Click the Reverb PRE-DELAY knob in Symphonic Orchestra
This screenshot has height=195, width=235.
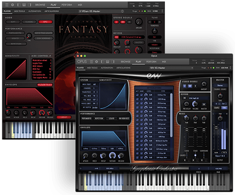pos(186,104)
